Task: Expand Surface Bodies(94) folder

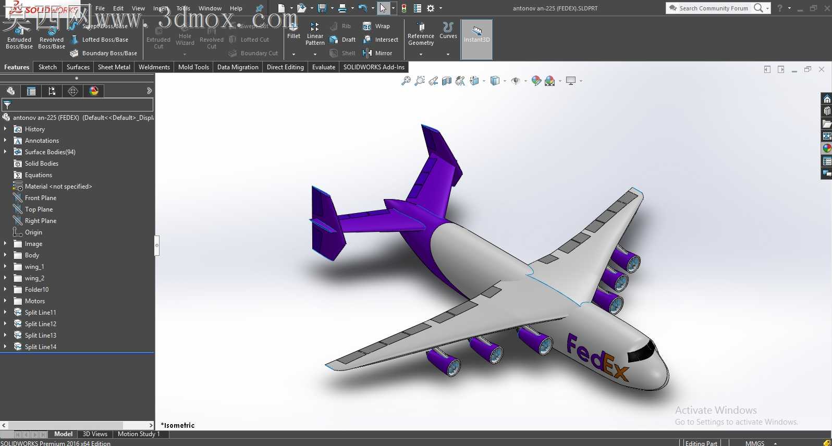Action: [x=5, y=152]
